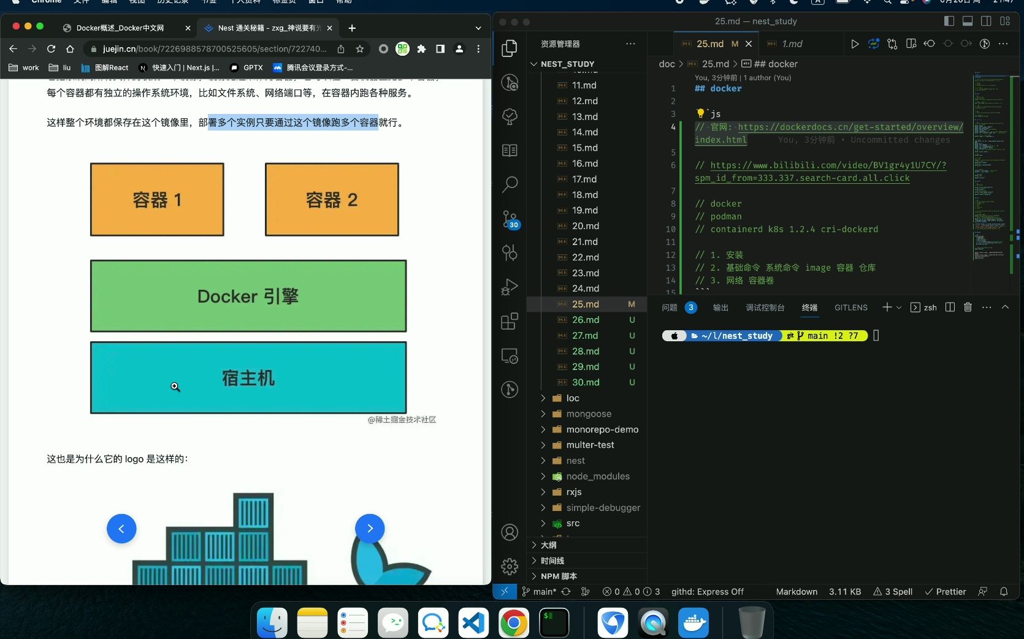Open Accounts icon in VS Code activity bar
The width and height of the screenshot is (1024, 639).
point(510,532)
